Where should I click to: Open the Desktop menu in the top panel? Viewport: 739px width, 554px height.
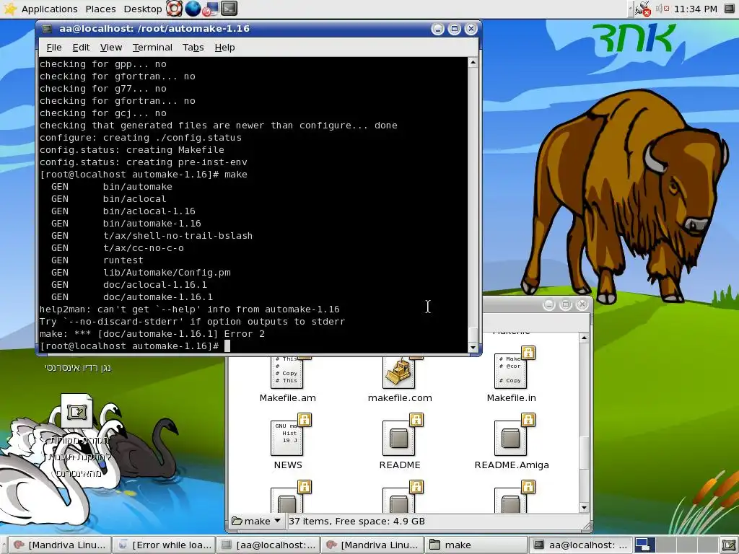(x=143, y=9)
